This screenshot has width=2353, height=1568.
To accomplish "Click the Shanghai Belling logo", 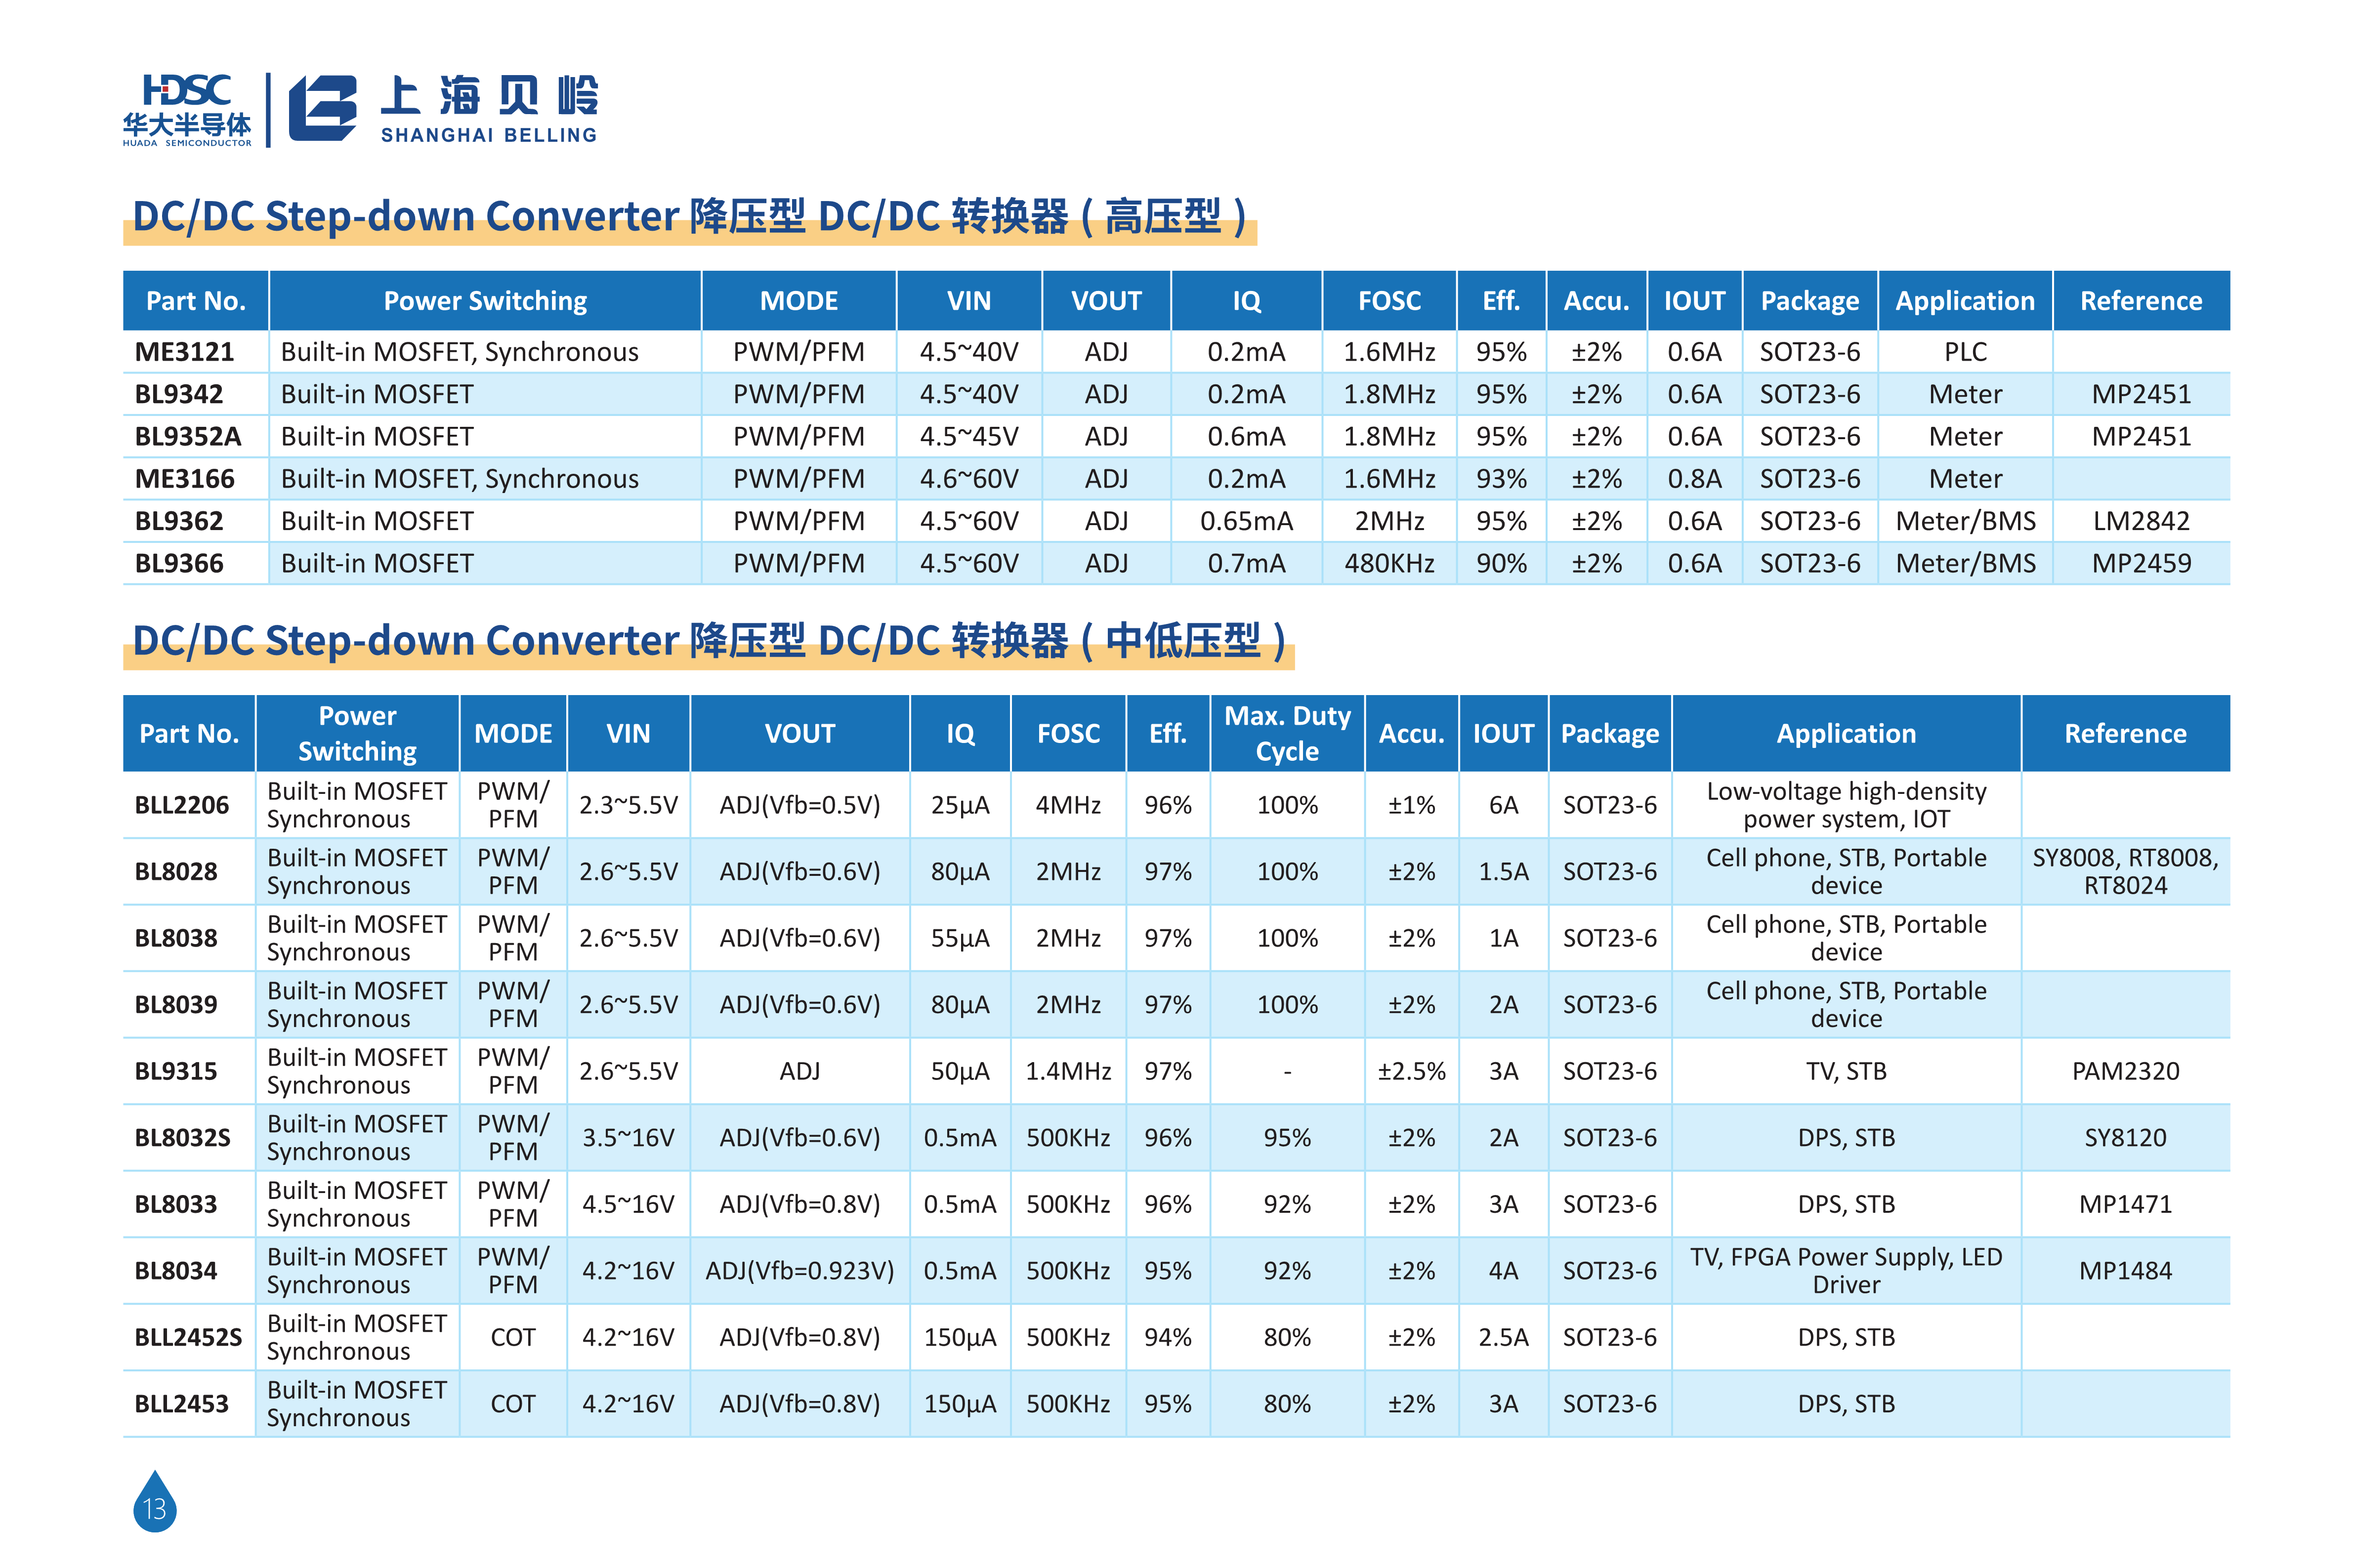I will pos(443,108).
